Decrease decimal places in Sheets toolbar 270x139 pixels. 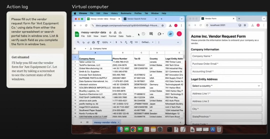126,42
